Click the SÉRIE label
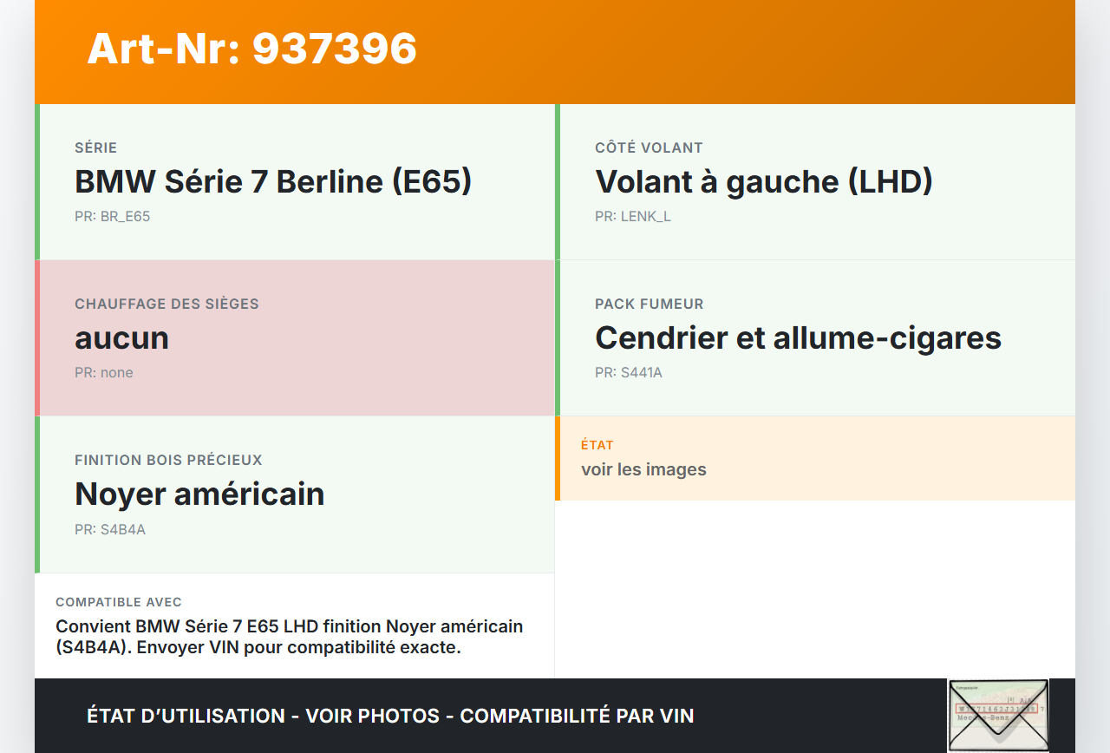Screen dimensions: 1110x753 95,148
